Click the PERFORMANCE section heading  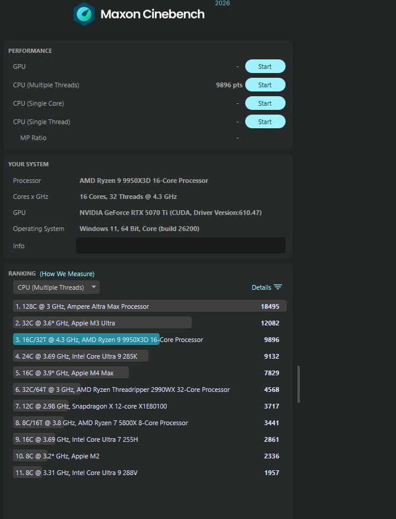pyautogui.click(x=30, y=50)
